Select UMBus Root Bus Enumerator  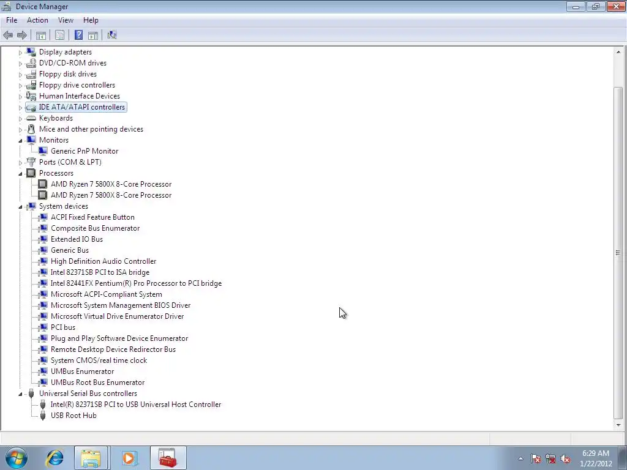coord(97,382)
